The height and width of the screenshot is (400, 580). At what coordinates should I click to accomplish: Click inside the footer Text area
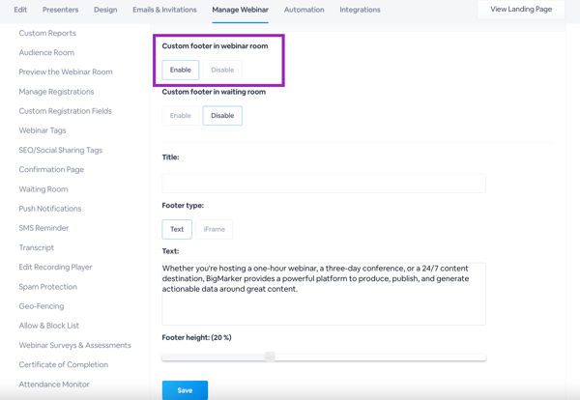324,294
